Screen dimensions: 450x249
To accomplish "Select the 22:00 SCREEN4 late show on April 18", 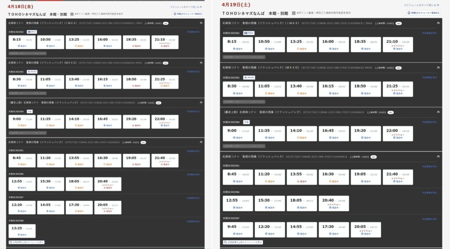I will click(165, 122).
